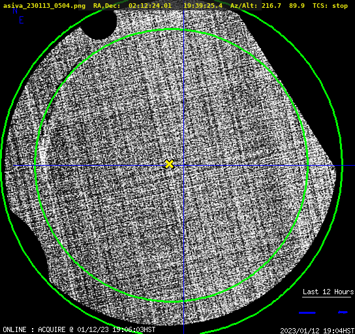
Task: Open the Last 12 Hours link
Action: click(328, 292)
